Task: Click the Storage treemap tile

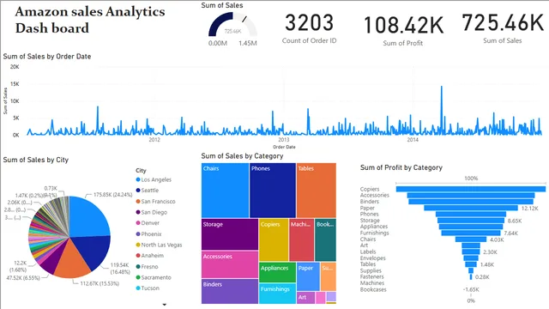Action: [230, 234]
